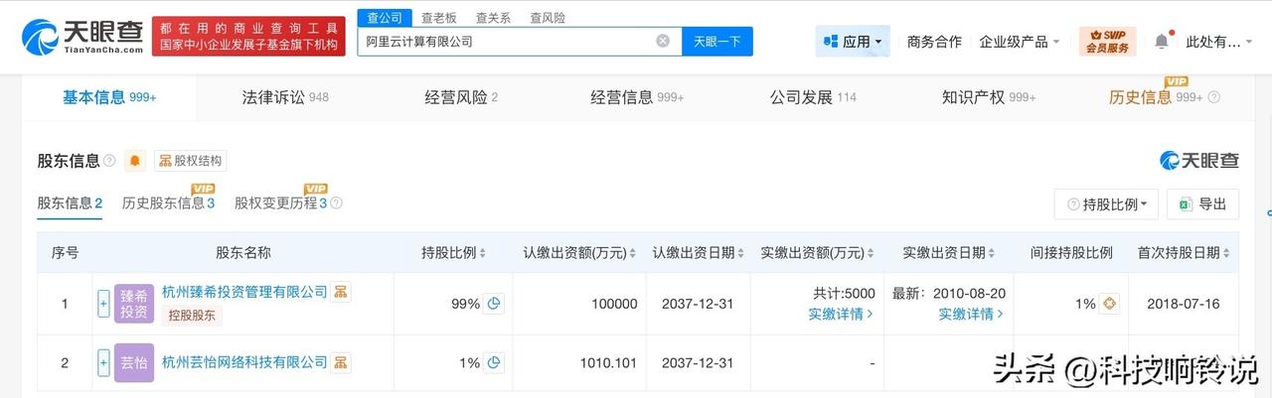Click the SVIP 会员服务 badge
This screenshot has height=398, width=1272.
[1107, 42]
